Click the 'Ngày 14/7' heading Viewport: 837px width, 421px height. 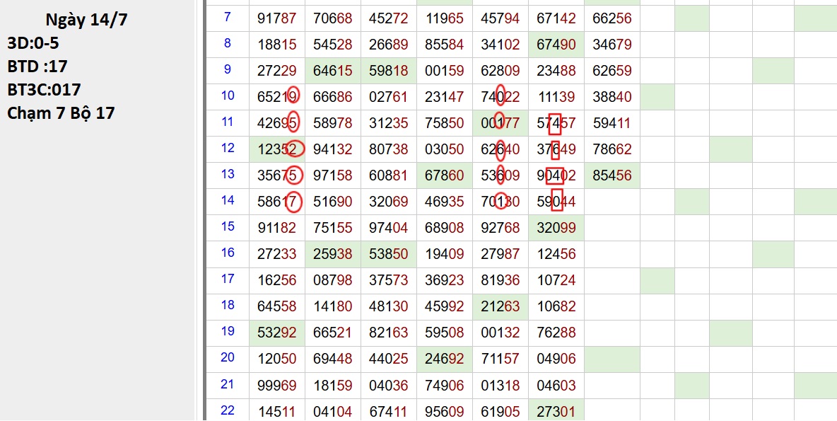(86, 20)
